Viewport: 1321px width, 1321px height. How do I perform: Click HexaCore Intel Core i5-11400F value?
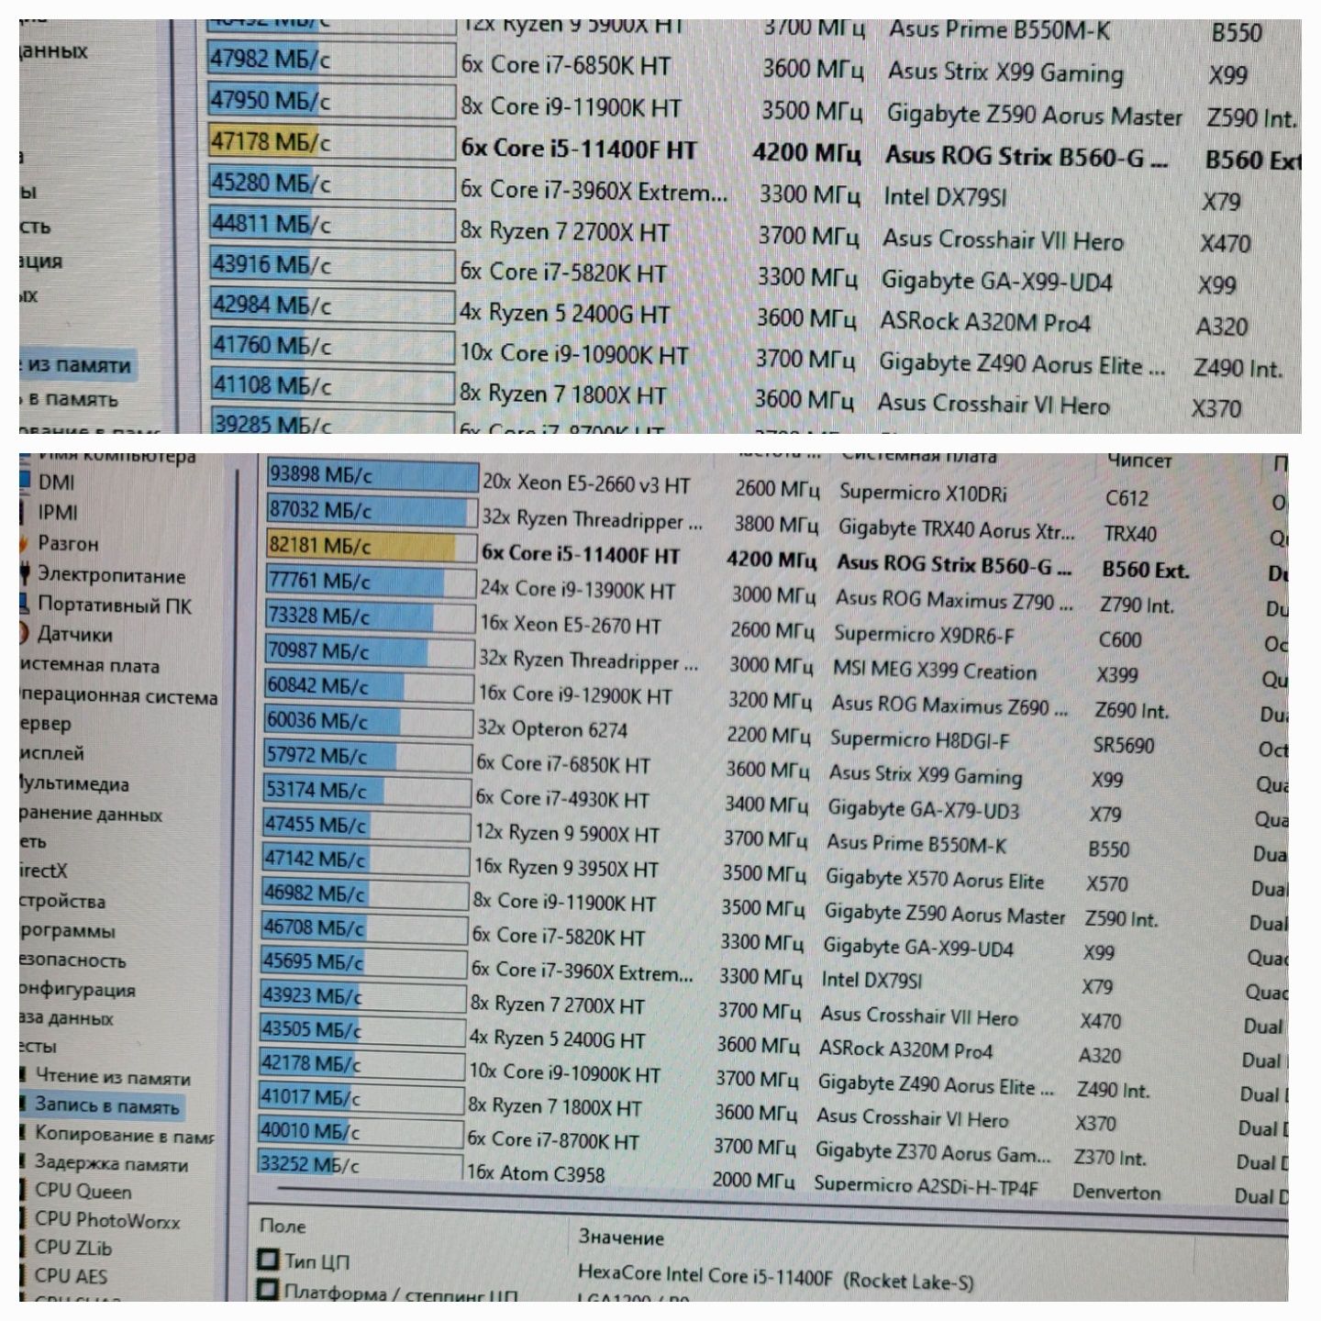774,1276
